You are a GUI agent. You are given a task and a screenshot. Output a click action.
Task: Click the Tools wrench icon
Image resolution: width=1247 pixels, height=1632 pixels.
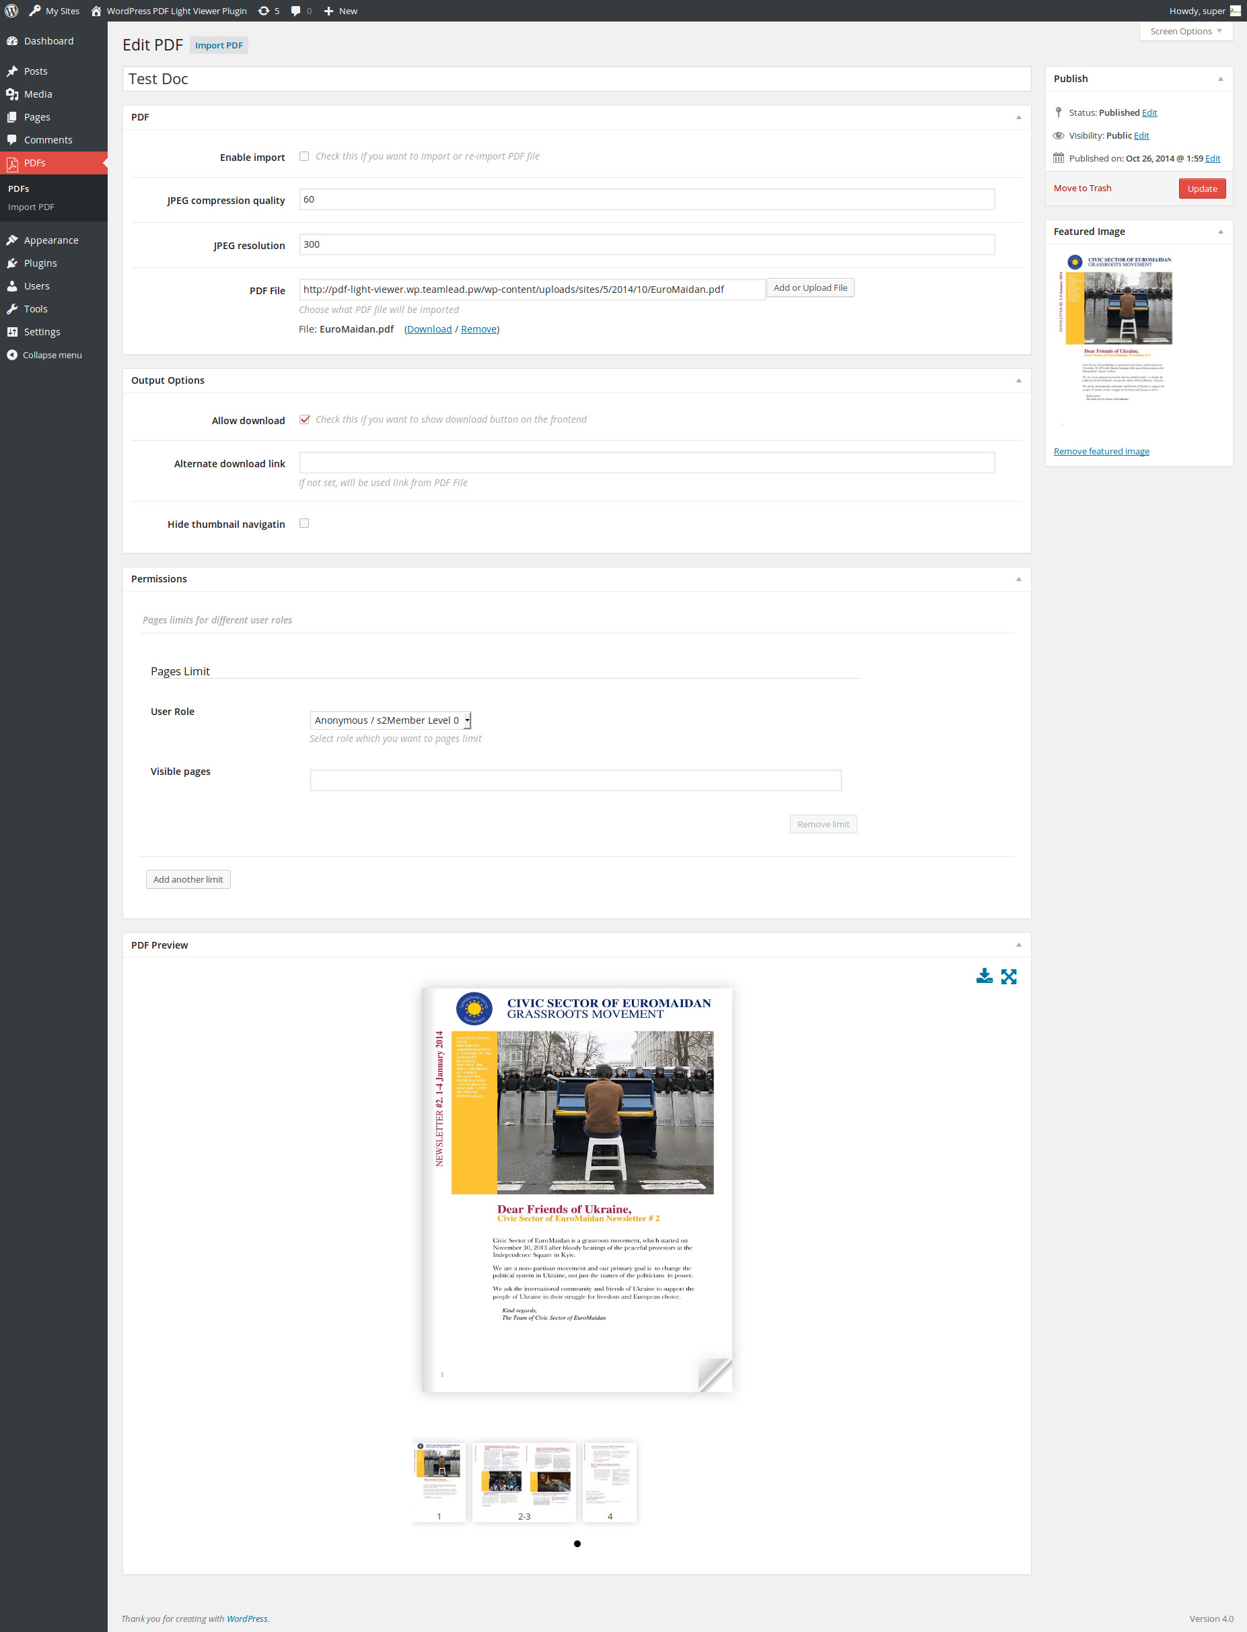(x=12, y=309)
